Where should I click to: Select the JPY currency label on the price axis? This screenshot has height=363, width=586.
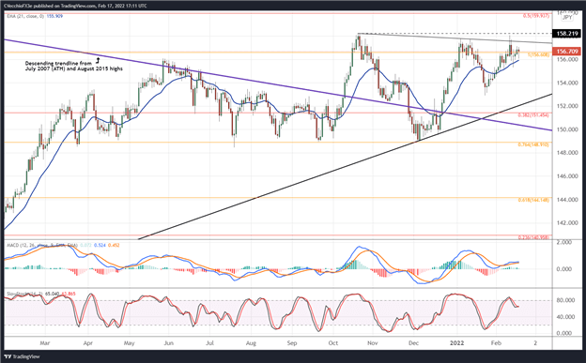coord(567,17)
